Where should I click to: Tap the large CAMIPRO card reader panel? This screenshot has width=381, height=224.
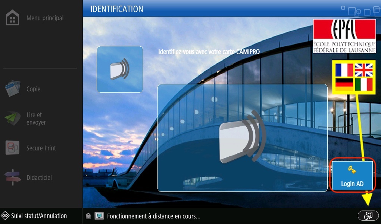243,138
